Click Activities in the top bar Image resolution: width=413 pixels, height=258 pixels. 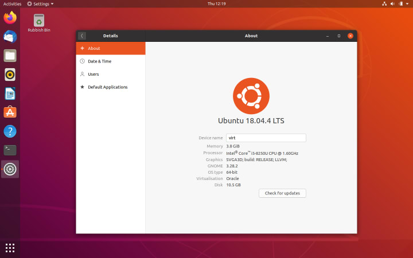(12, 3)
